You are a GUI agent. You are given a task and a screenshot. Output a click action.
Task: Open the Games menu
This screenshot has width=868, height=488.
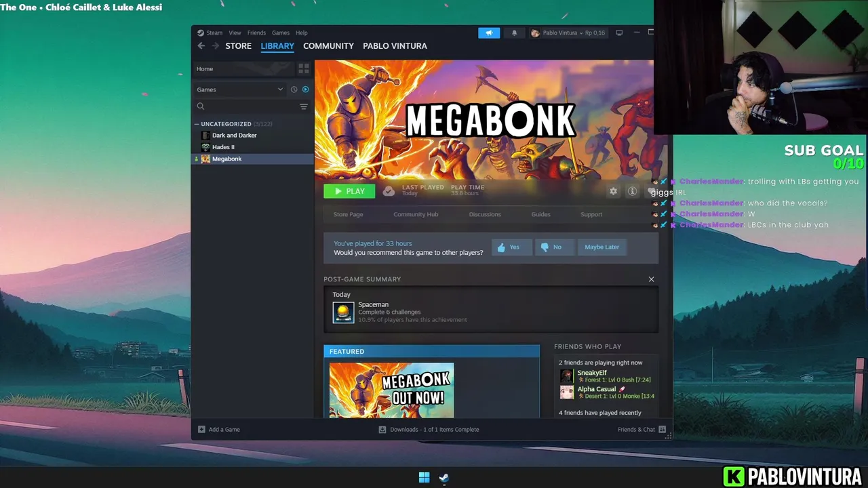tap(281, 33)
